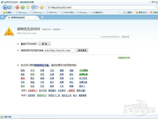Open the 图片 link
158x119 pixels.
pyautogui.click(x=32, y=78)
